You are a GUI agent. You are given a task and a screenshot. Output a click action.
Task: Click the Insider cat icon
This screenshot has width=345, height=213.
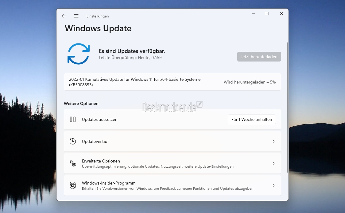coord(73,185)
